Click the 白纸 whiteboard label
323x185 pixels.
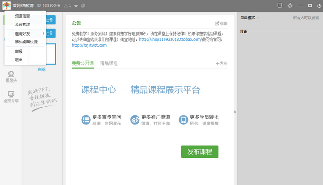coord(42,70)
